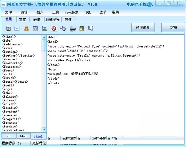Image resolution: width=186 pixels, height=147 pixels.
Task: Click the horizontal rule line icon
Action: click(73, 28)
